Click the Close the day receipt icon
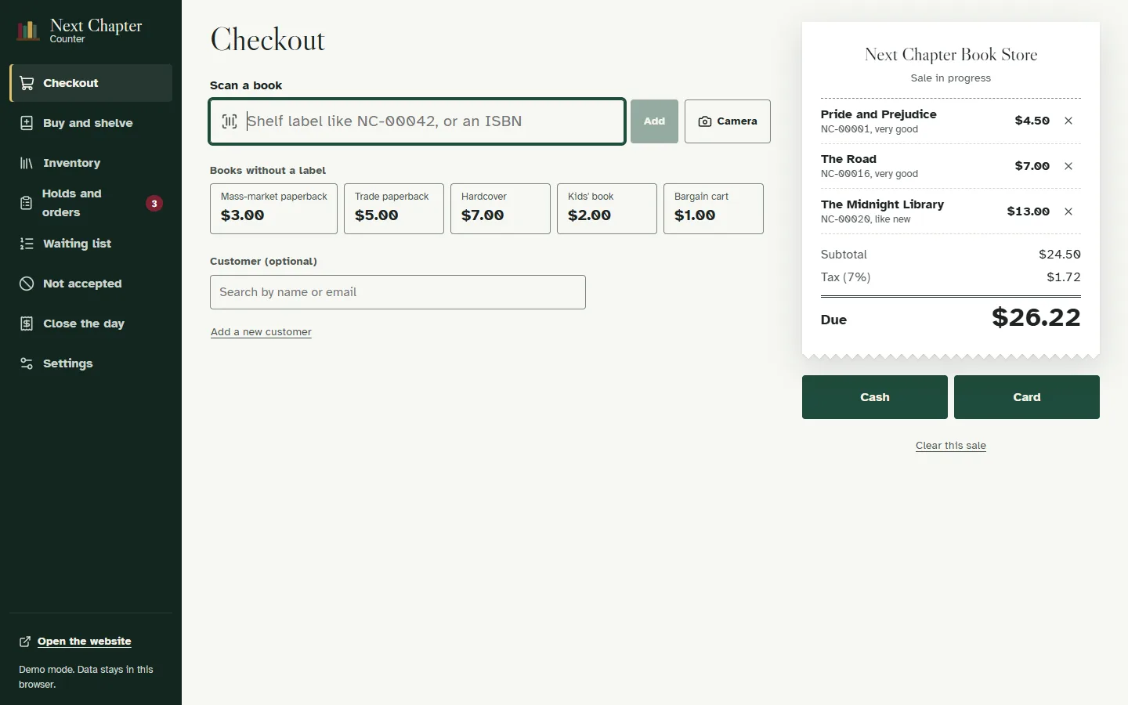The width and height of the screenshot is (1128, 705). pyautogui.click(x=27, y=324)
